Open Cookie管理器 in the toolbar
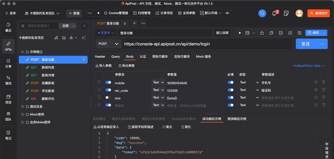The height and width of the screenshot is (159, 334). click(x=116, y=13)
